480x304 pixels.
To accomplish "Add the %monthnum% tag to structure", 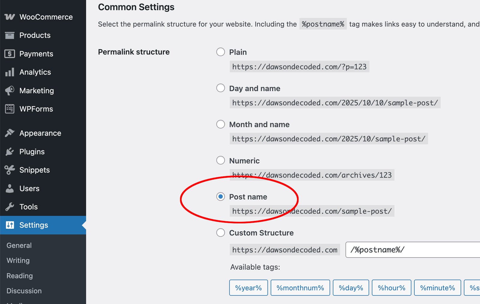I will tap(300, 288).
